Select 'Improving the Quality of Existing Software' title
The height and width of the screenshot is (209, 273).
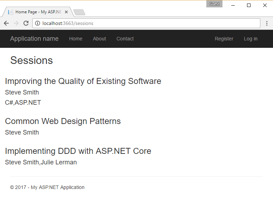[83, 81]
